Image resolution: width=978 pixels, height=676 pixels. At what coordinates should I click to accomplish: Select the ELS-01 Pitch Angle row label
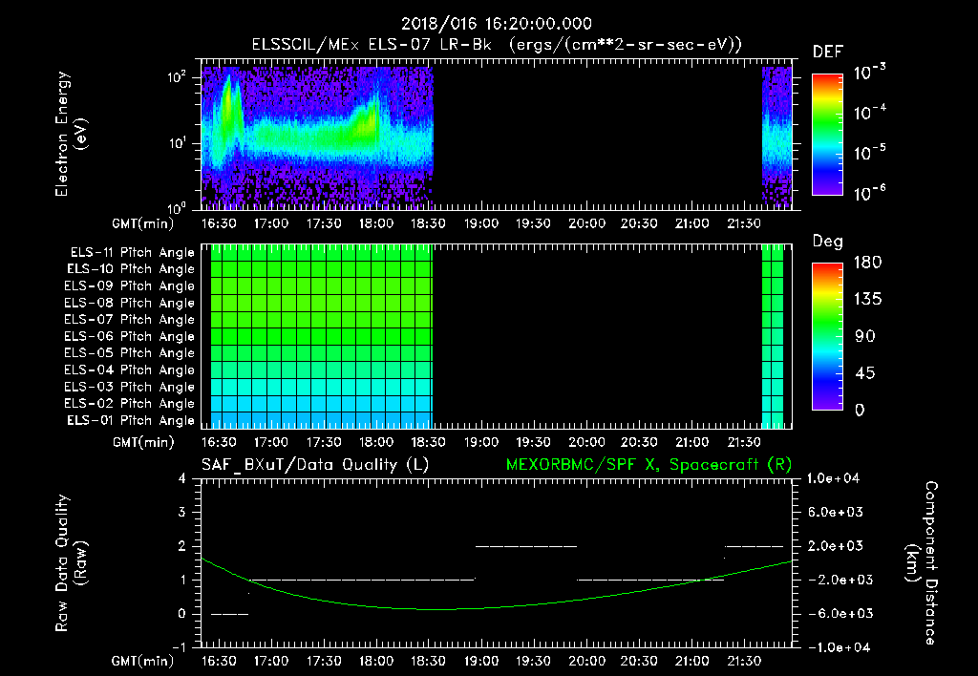(x=129, y=421)
